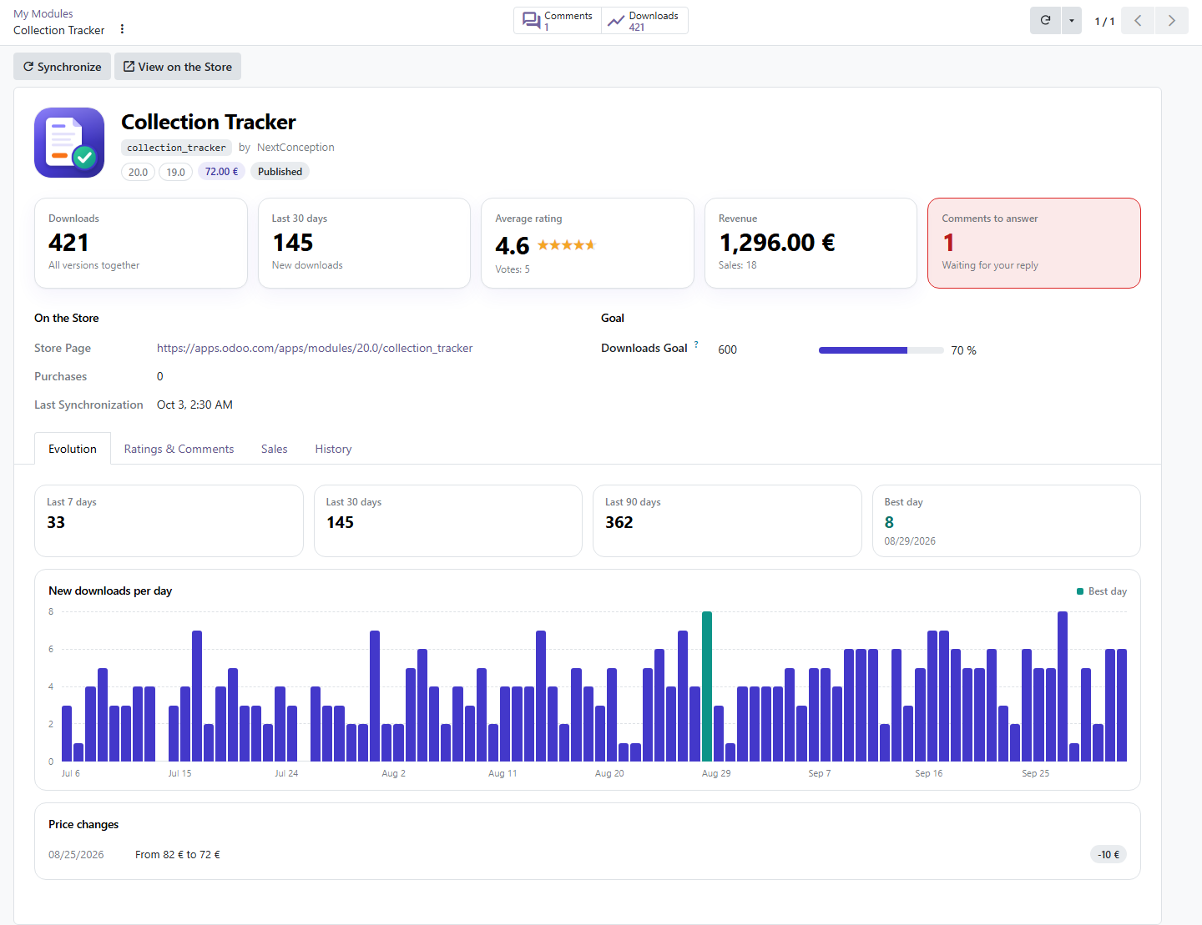Go to previous record arrow
Viewport: 1202px width, 925px height.
coord(1138,20)
